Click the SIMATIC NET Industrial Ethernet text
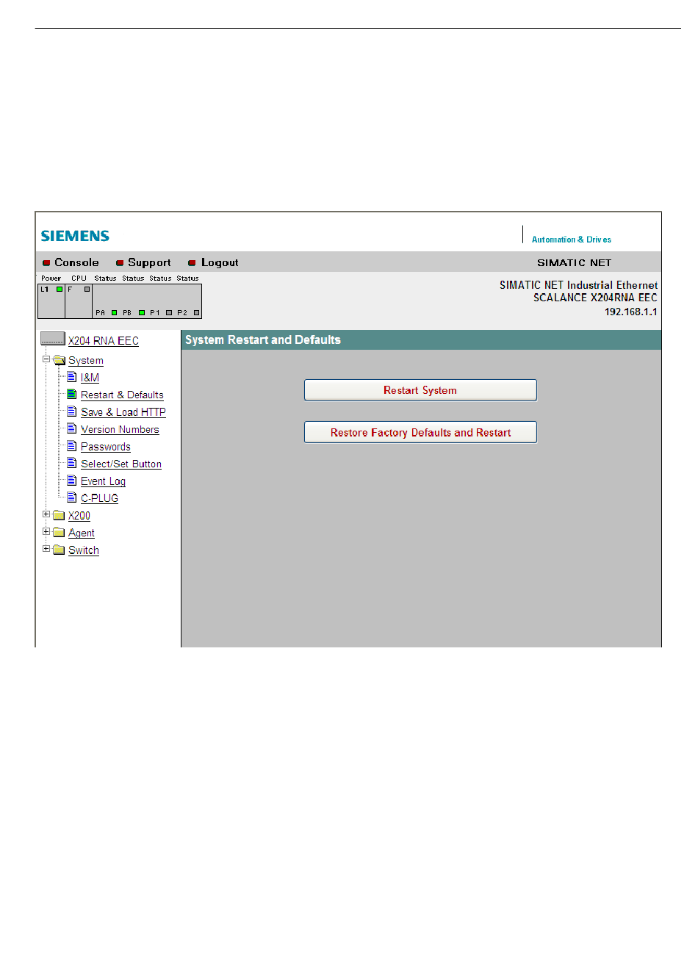 (579, 285)
